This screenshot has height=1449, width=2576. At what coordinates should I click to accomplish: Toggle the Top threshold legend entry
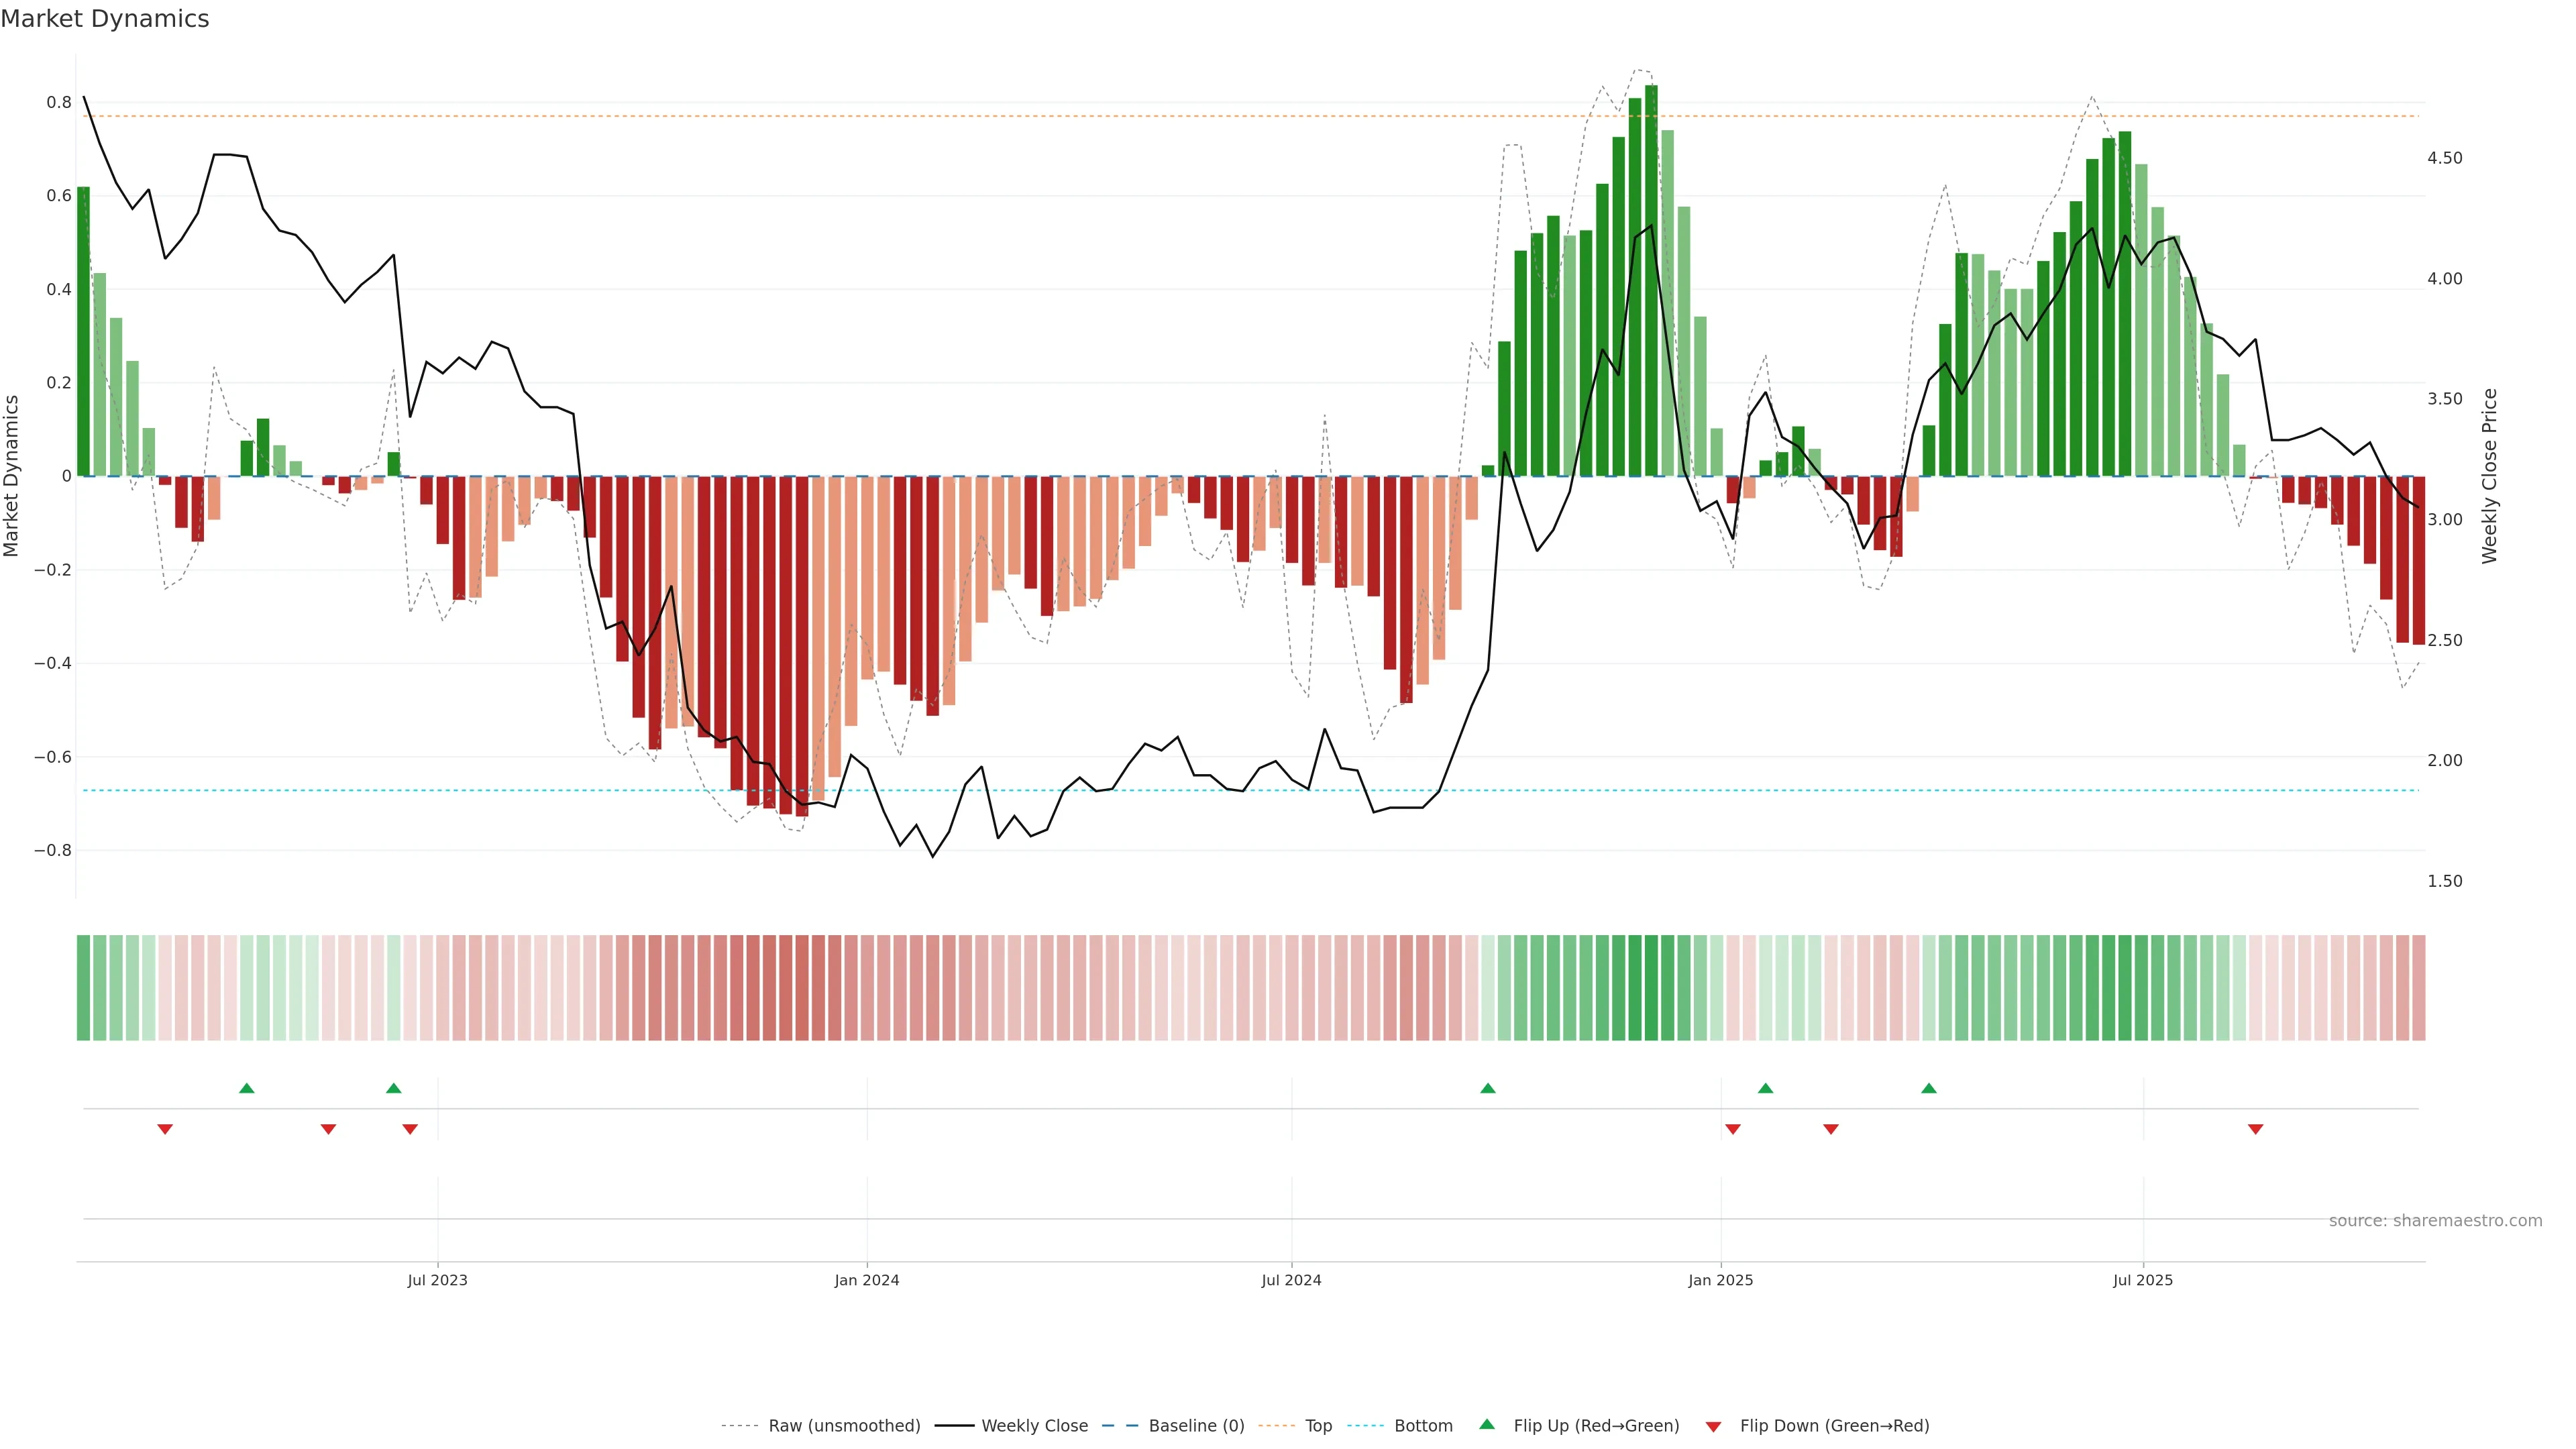[x=1318, y=1426]
